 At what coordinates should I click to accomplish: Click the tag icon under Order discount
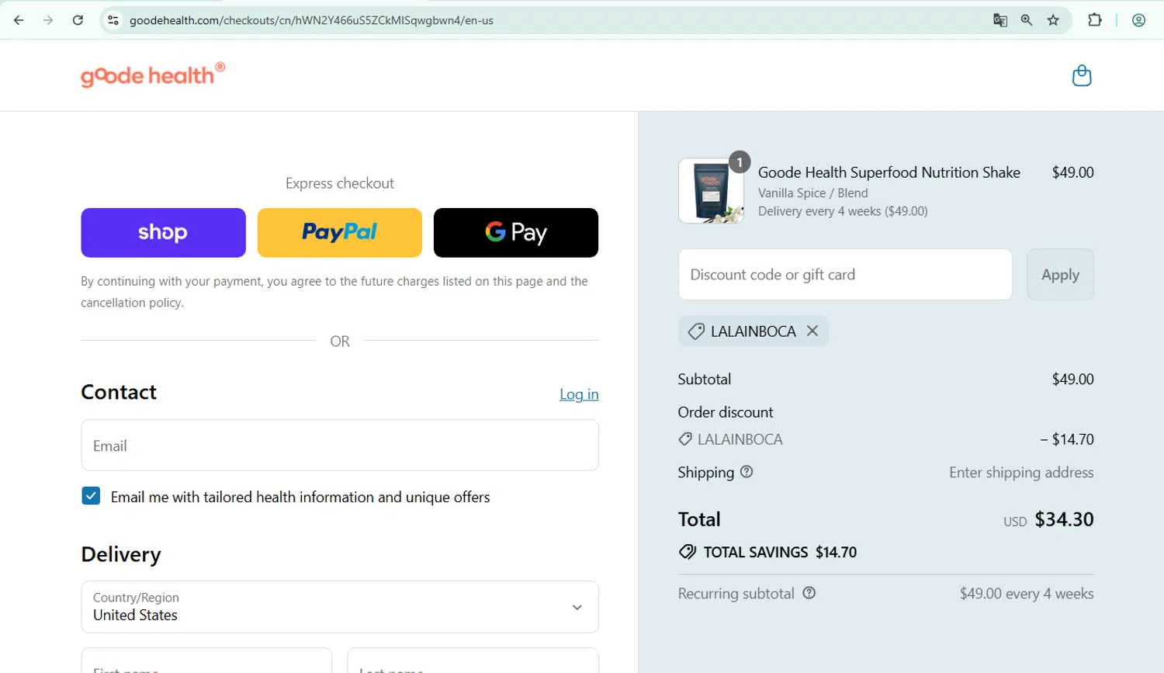685,439
